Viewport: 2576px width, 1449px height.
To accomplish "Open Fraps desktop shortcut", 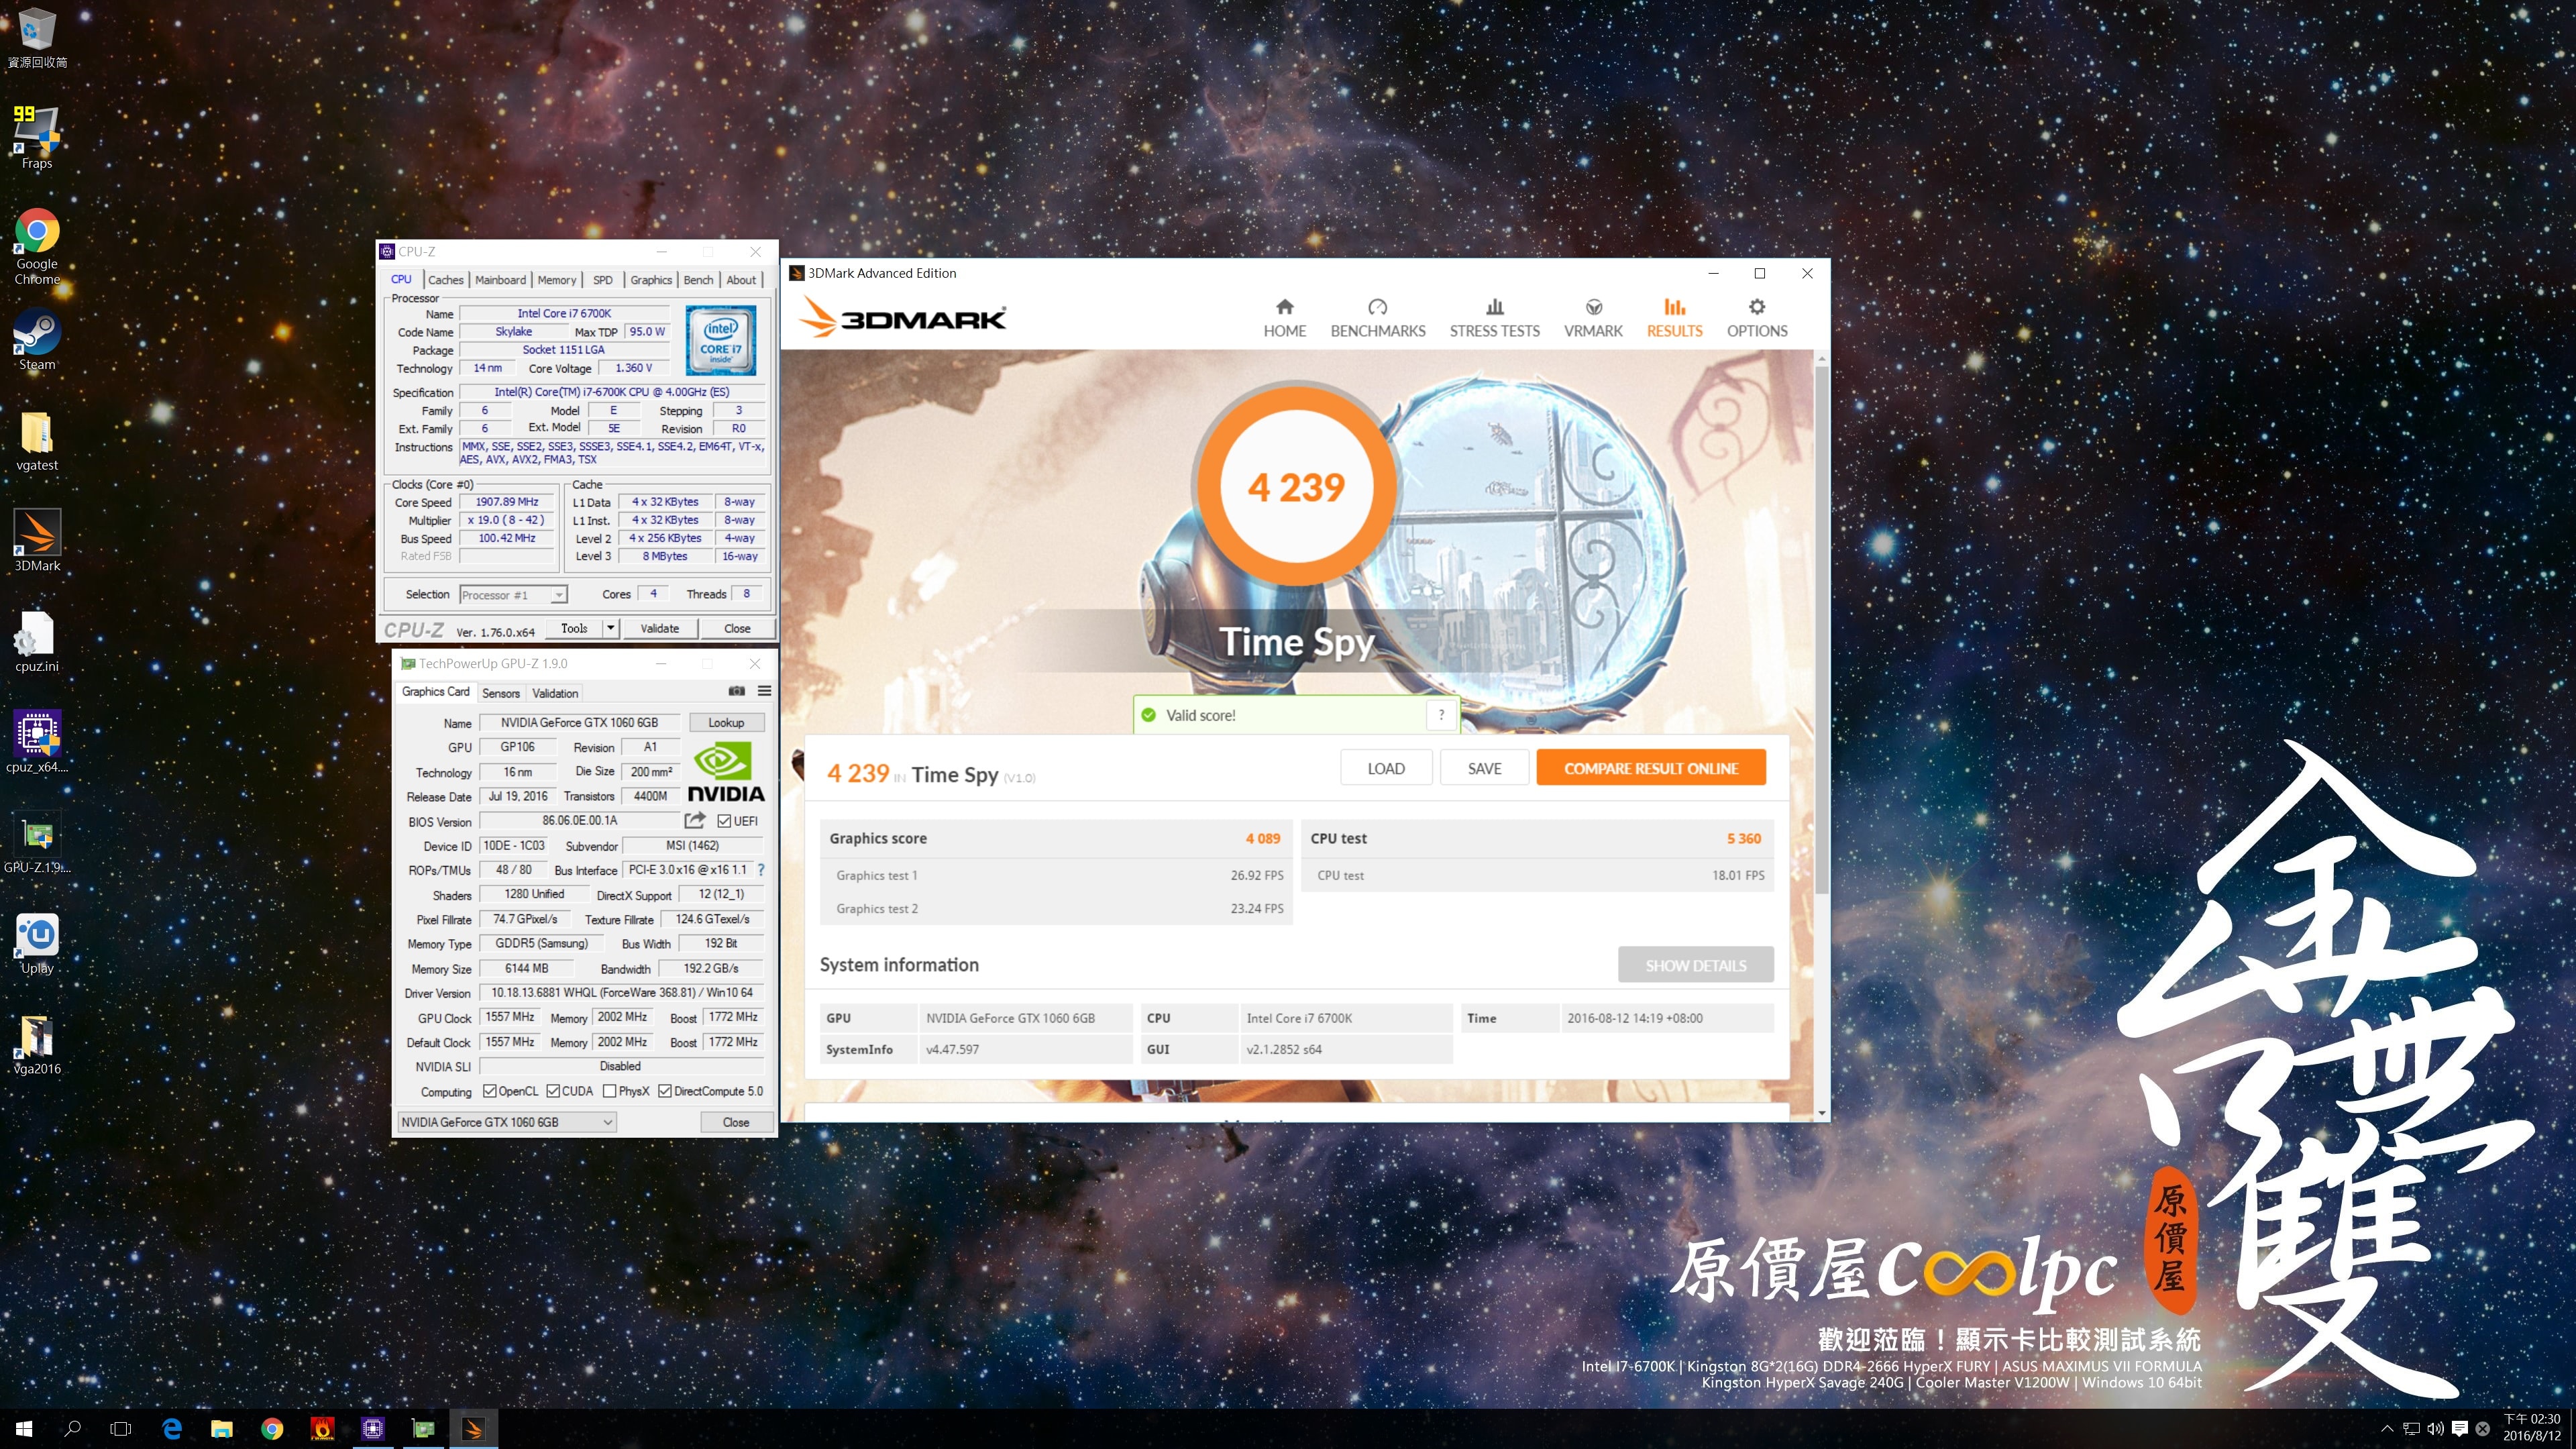I will pos(37,137).
